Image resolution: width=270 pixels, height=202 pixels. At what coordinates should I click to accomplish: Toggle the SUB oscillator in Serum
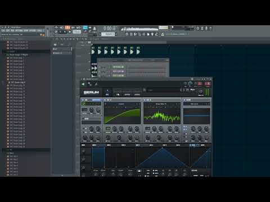[83, 100]
